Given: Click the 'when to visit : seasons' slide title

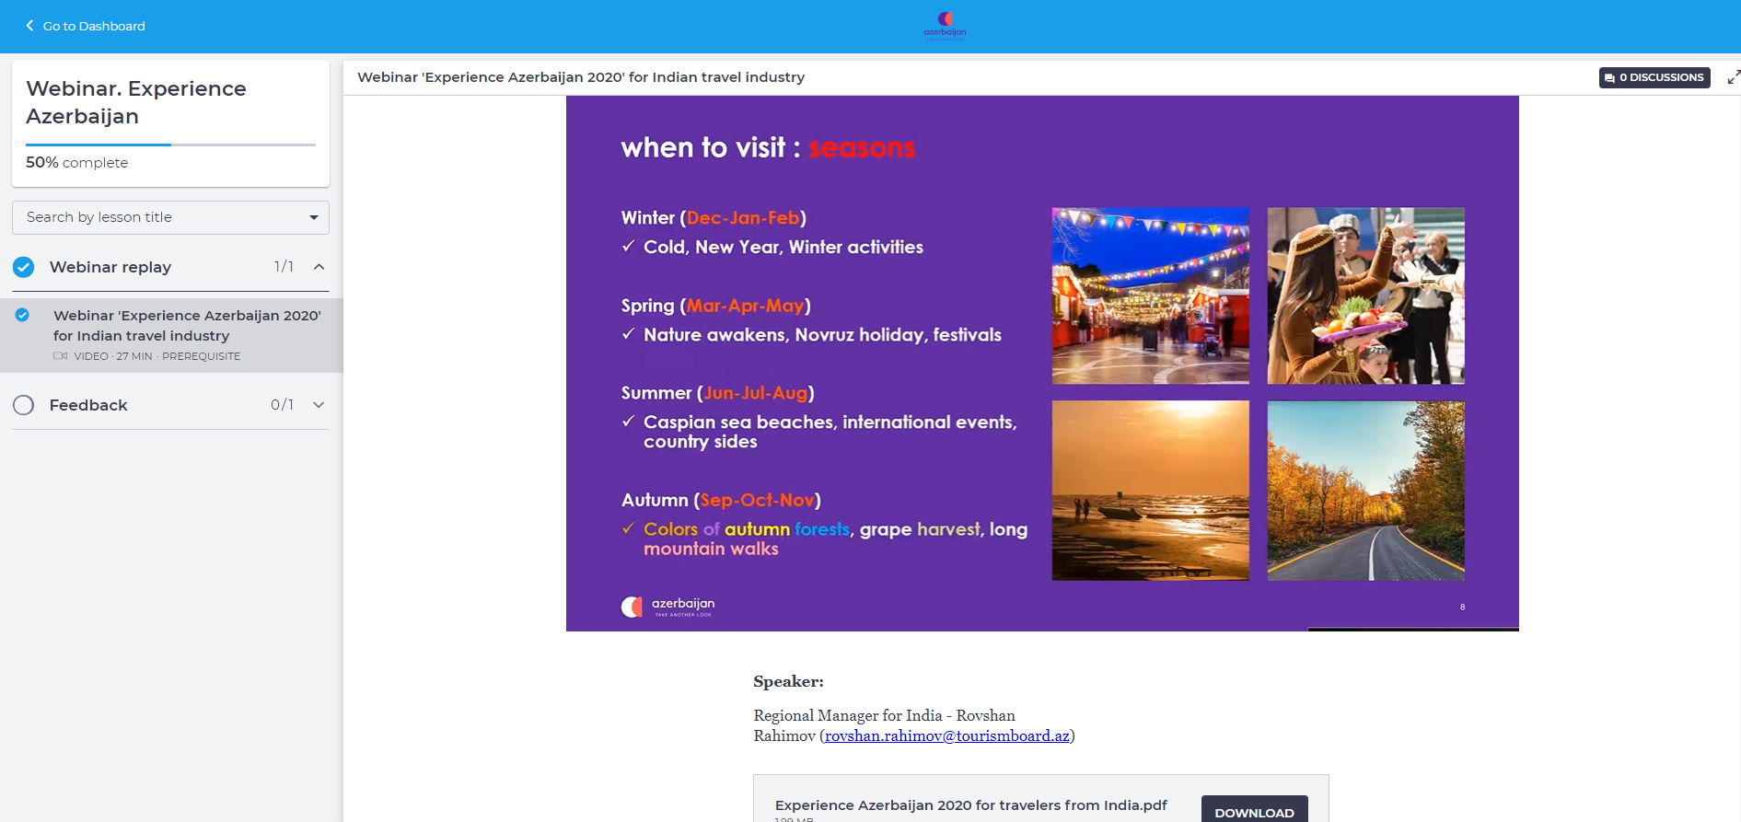Looking at the screenshot, I should pos(768,147).
